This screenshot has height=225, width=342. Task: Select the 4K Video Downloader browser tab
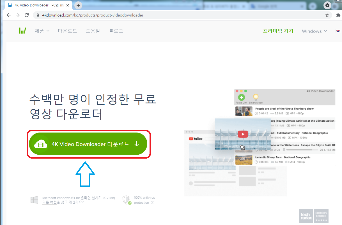tap(38, 5)
